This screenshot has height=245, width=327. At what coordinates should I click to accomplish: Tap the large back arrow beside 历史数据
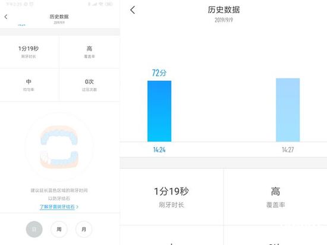coord(133,10)
